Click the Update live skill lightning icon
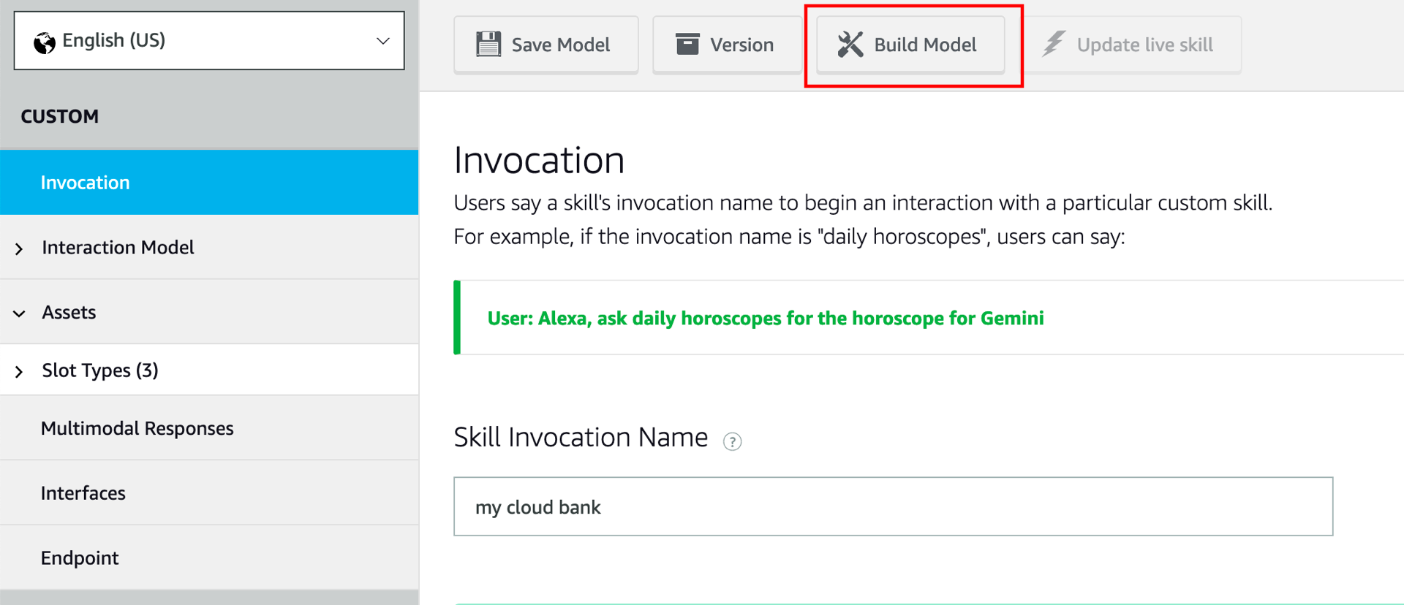This screenshot has height=605, width=1404. (x=1054, y=44)
